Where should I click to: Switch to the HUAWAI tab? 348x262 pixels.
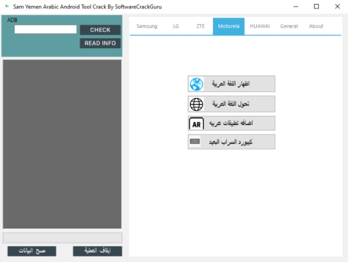point(260,26)
